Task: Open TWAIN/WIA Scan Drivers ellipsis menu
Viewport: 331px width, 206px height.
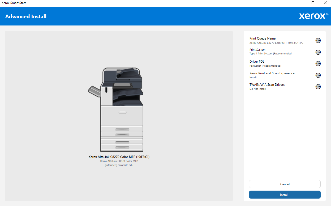Action: pyautogui.click(x=318, y=87)
